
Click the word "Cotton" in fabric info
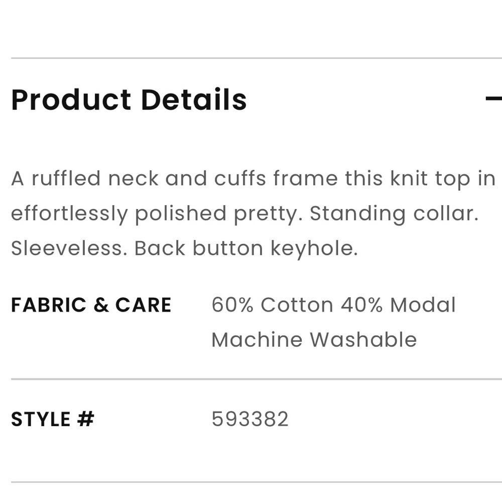click(297, 305)
